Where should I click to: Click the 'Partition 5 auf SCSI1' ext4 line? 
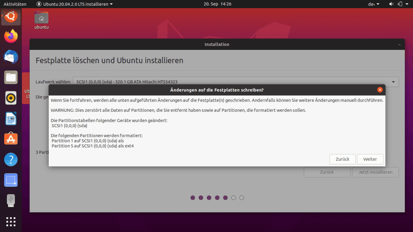click(x=93, y=146)
